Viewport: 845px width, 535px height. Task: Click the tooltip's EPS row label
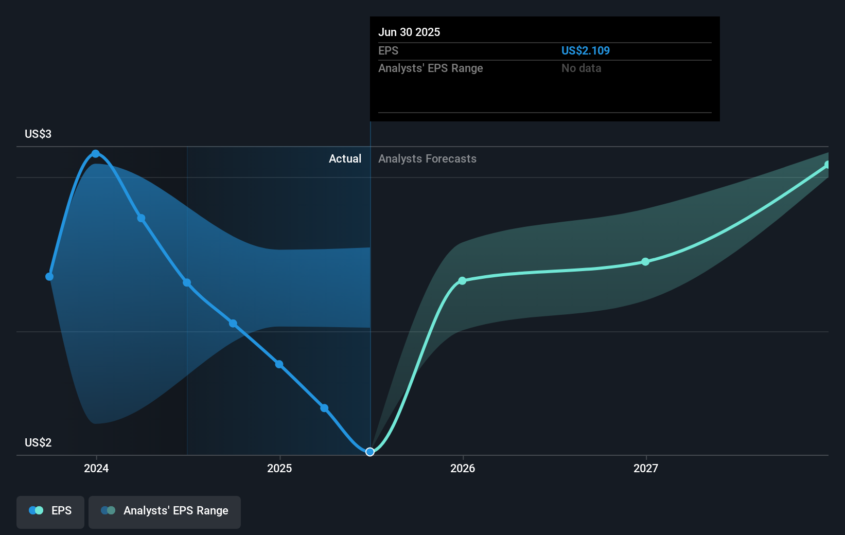388,51
